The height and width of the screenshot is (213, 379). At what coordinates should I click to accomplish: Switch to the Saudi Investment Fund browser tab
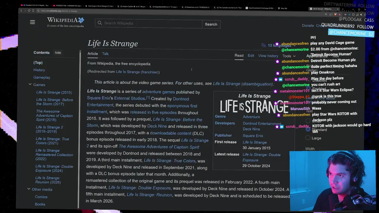point(260,8)
